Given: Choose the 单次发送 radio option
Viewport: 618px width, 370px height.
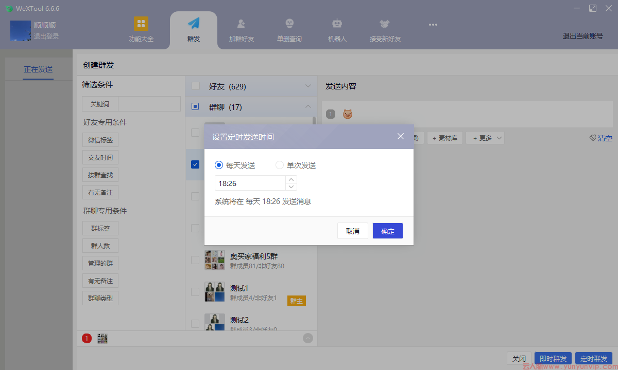Looking at the screenshot, I should point(279,165).
